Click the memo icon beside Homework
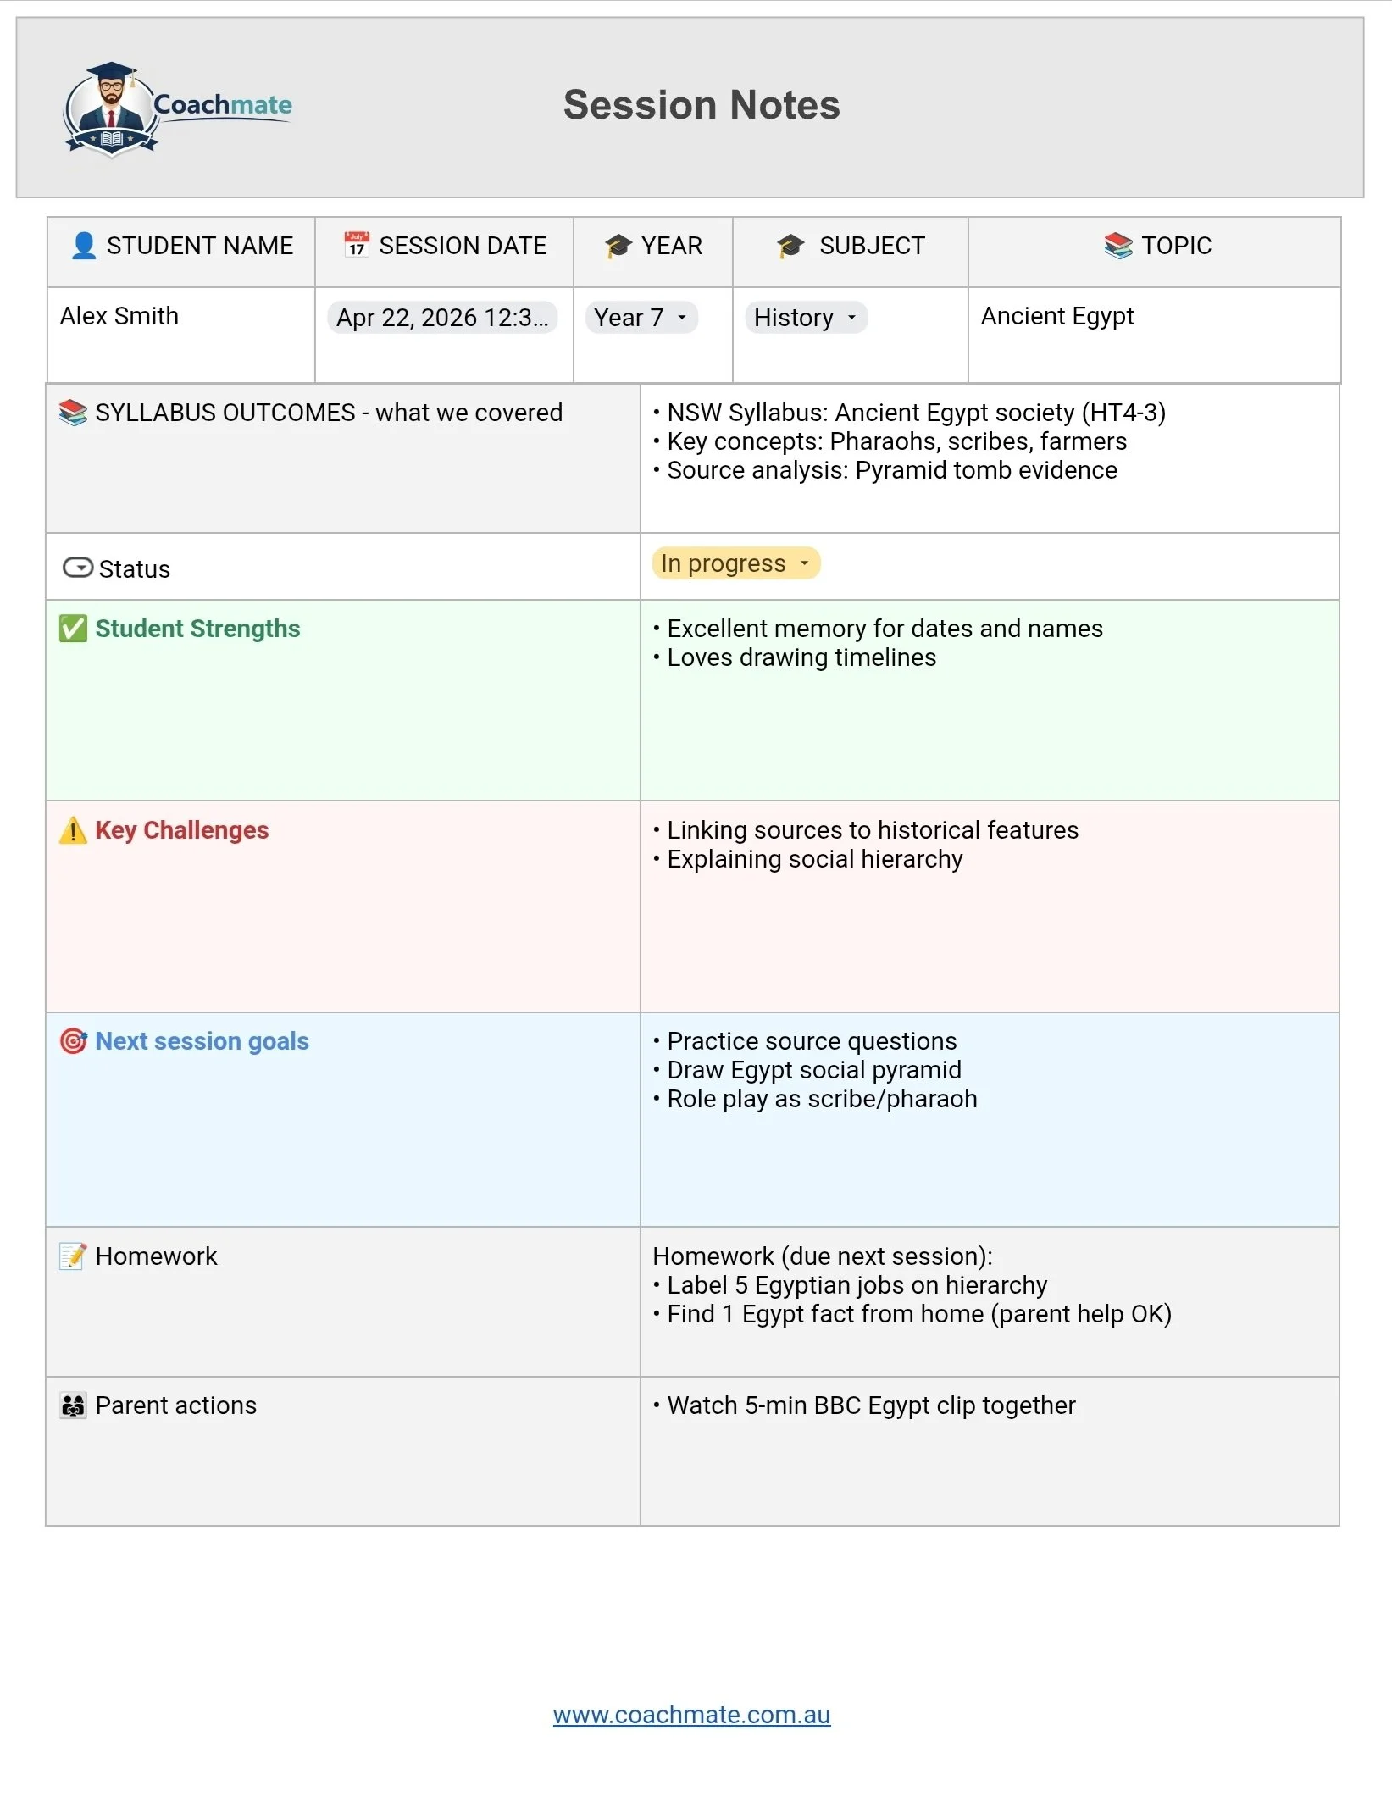The height and width of the screenshot is (1813, 1392). [73, 1256]
